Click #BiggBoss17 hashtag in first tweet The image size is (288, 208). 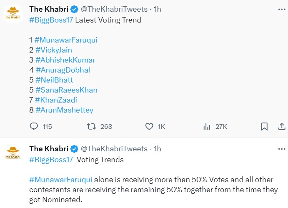tap(51, 20)
